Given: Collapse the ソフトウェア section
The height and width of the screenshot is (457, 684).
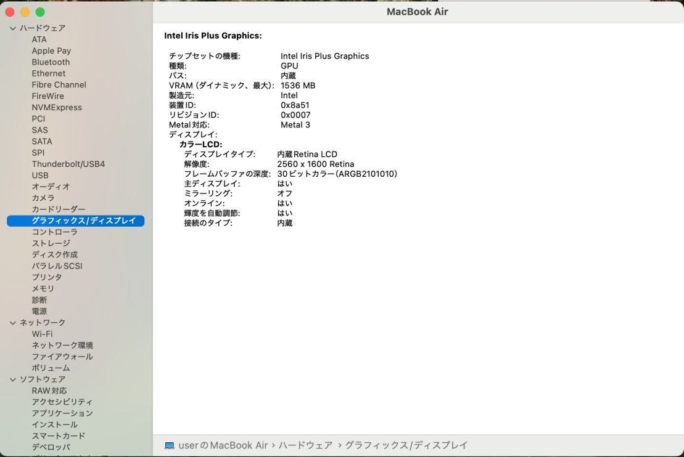Looking at the screenshot, I should [x=12, y=379].
